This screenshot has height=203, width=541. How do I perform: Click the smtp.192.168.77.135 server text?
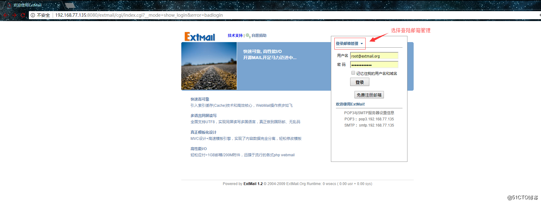[376, 125]
